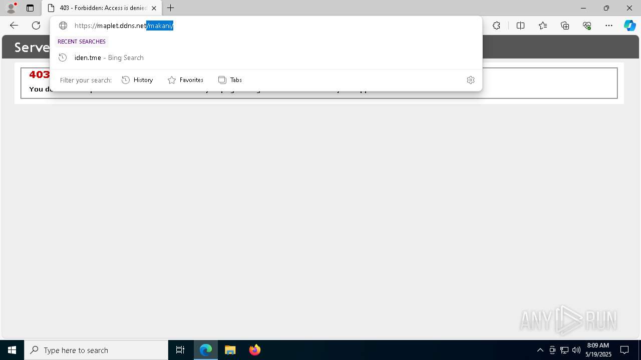Go back to previous page

pyautogui.click(x=14, y=25)
